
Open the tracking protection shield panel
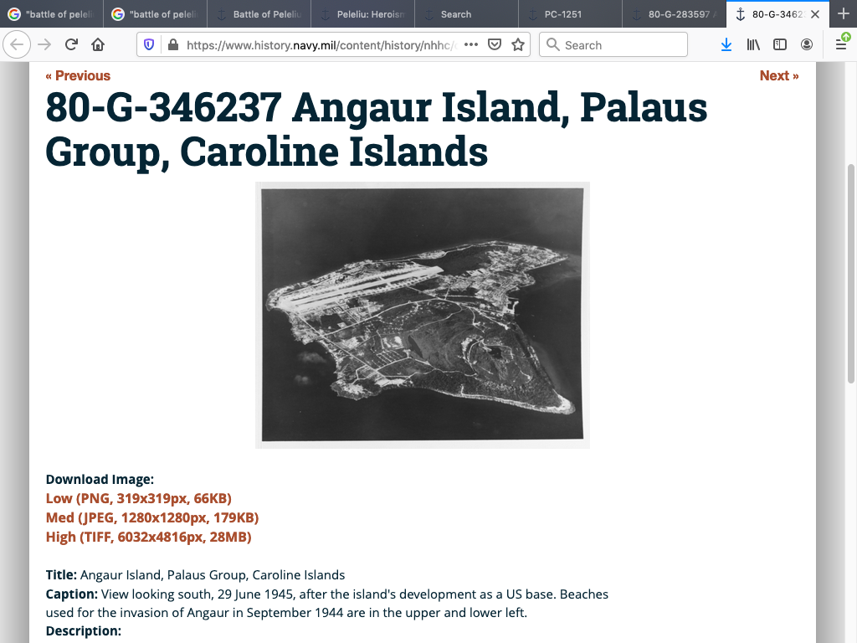click(x=150, y=45)
